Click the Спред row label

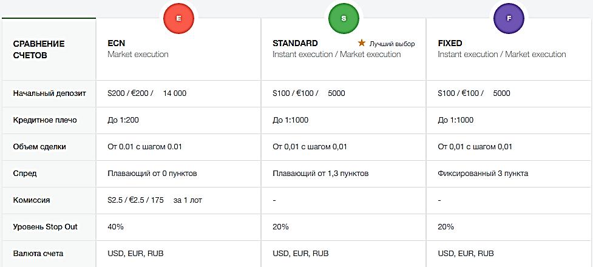[25, 174]
